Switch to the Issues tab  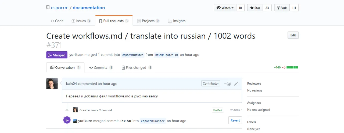81,21
